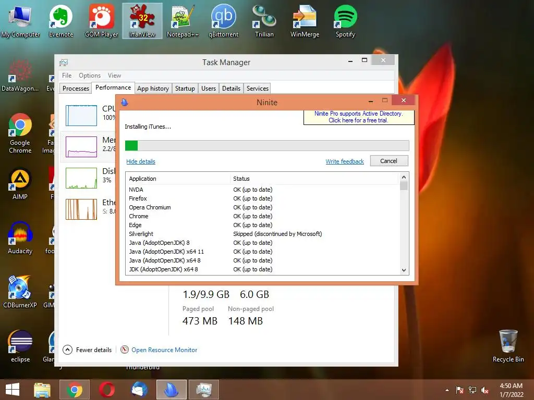Click the Task Manager title bar icon
Viewport: 534px width, 400px height.
(x=64, y=63)
